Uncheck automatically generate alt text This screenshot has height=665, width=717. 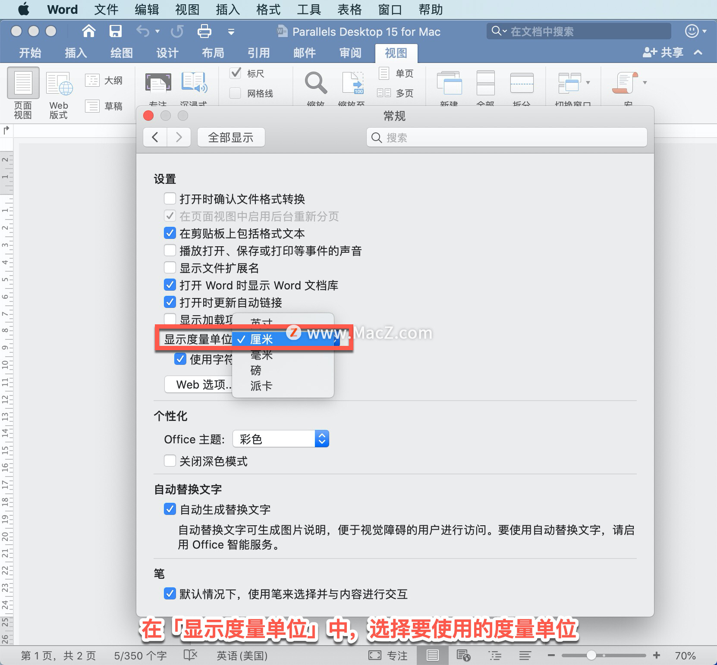tap(170, 509)
